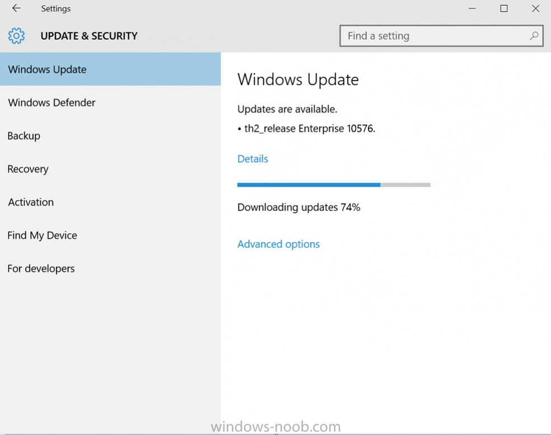Go back using the back arrow
Image resolution: width=551 pixels, height=435 pixels.
coord(16,8)
